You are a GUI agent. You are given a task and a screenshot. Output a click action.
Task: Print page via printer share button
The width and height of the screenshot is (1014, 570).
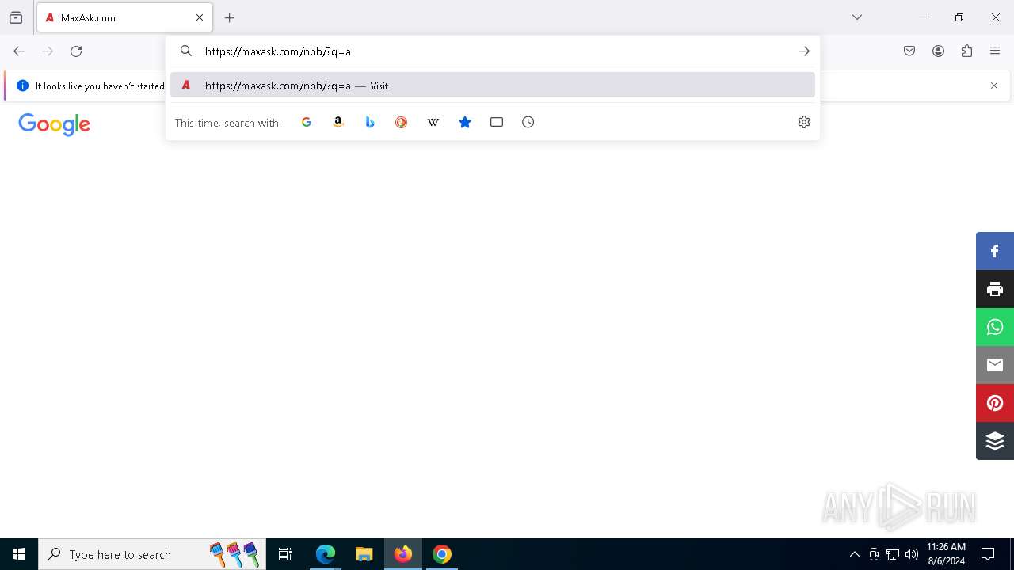pos(995,289)
